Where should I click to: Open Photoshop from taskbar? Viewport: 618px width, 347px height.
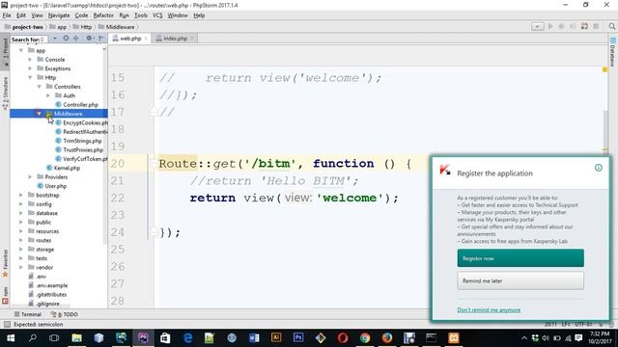(x=298, y=337)
